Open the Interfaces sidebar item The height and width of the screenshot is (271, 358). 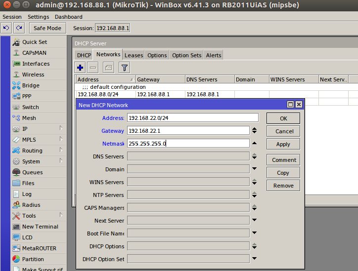click(x=36, y=64)
